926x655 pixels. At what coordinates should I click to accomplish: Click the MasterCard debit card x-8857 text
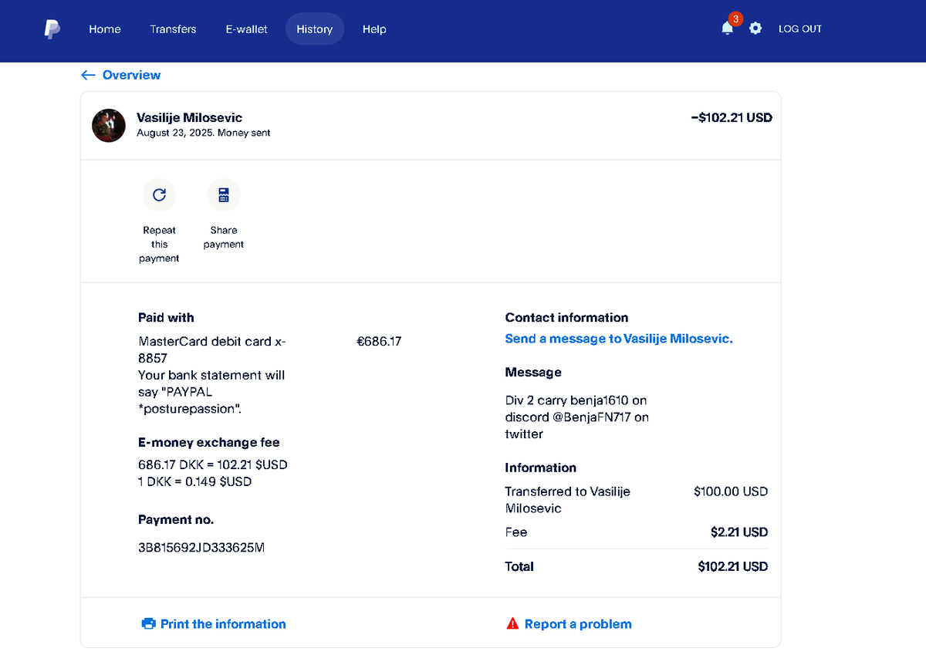[x=212, y=349]
